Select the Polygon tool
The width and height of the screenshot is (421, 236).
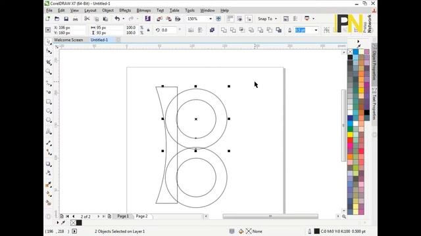click(x=49, y=120)
